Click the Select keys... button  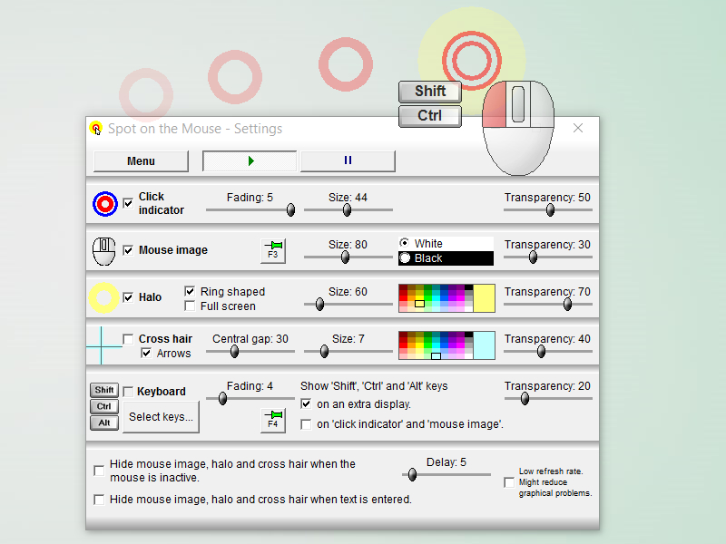[x=161, y=417]
